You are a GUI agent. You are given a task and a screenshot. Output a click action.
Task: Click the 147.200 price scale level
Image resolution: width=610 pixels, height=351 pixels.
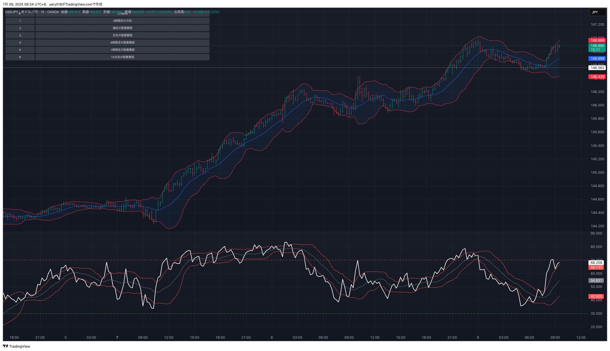click(597, 25)
